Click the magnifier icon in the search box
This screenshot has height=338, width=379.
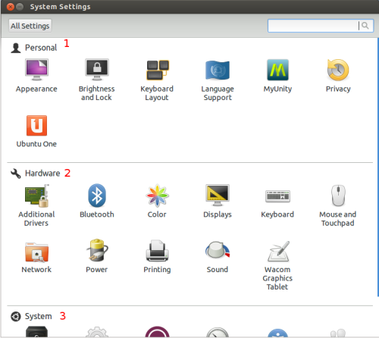[365, 26]
